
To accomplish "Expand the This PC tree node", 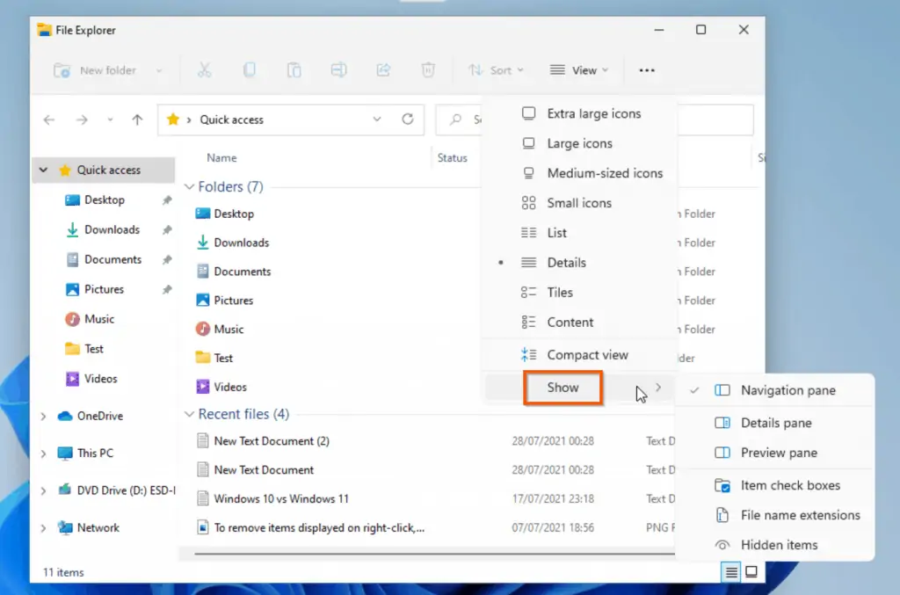I will (43, 454).
